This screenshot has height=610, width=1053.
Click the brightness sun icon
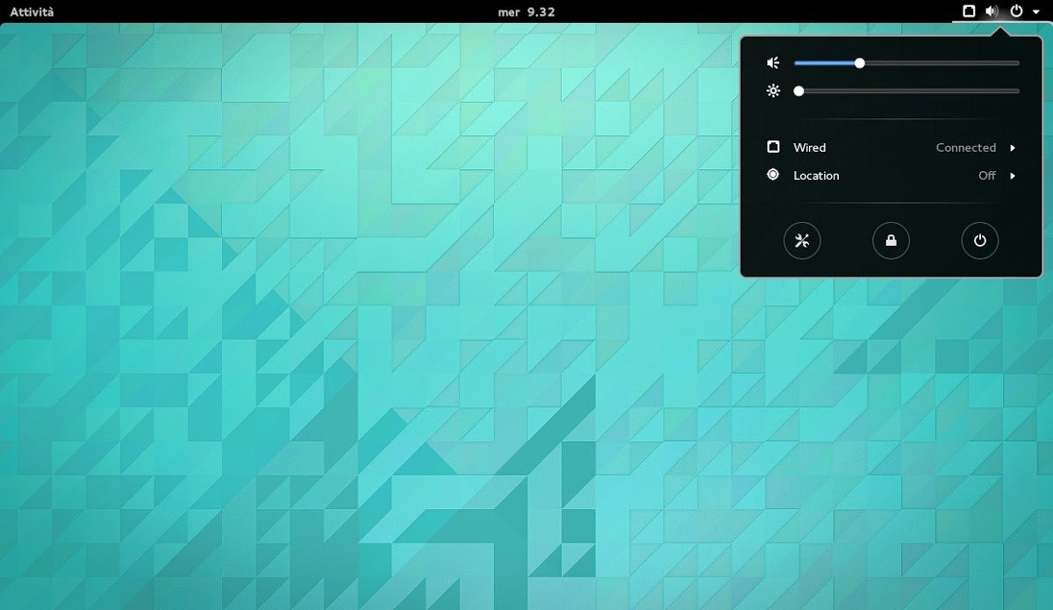point(773,90)
